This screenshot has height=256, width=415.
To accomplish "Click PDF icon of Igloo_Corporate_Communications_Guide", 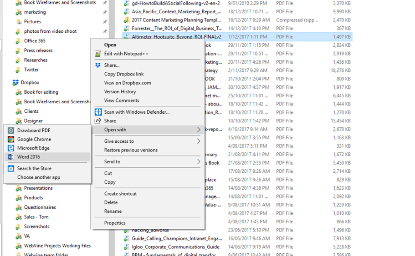I will point(127,247).
